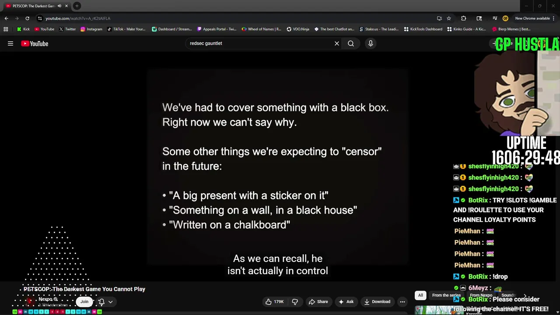The image size is (560, 315).
Task: Open the 'Appeals Portal - Twi...' bookmark
Action: [x=217, y=29]
